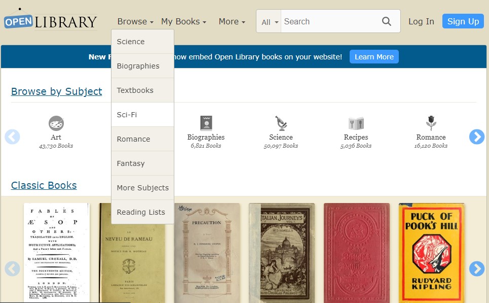Viewport: 489px width, 303px height.
Task: Choose the Recipes utensils icon
Action: (x=356, y=123)
